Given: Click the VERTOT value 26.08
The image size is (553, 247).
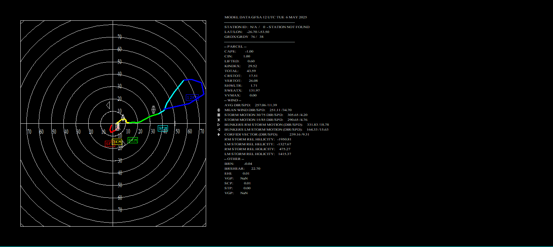Looking at the screenshot, I should point(253,81).
